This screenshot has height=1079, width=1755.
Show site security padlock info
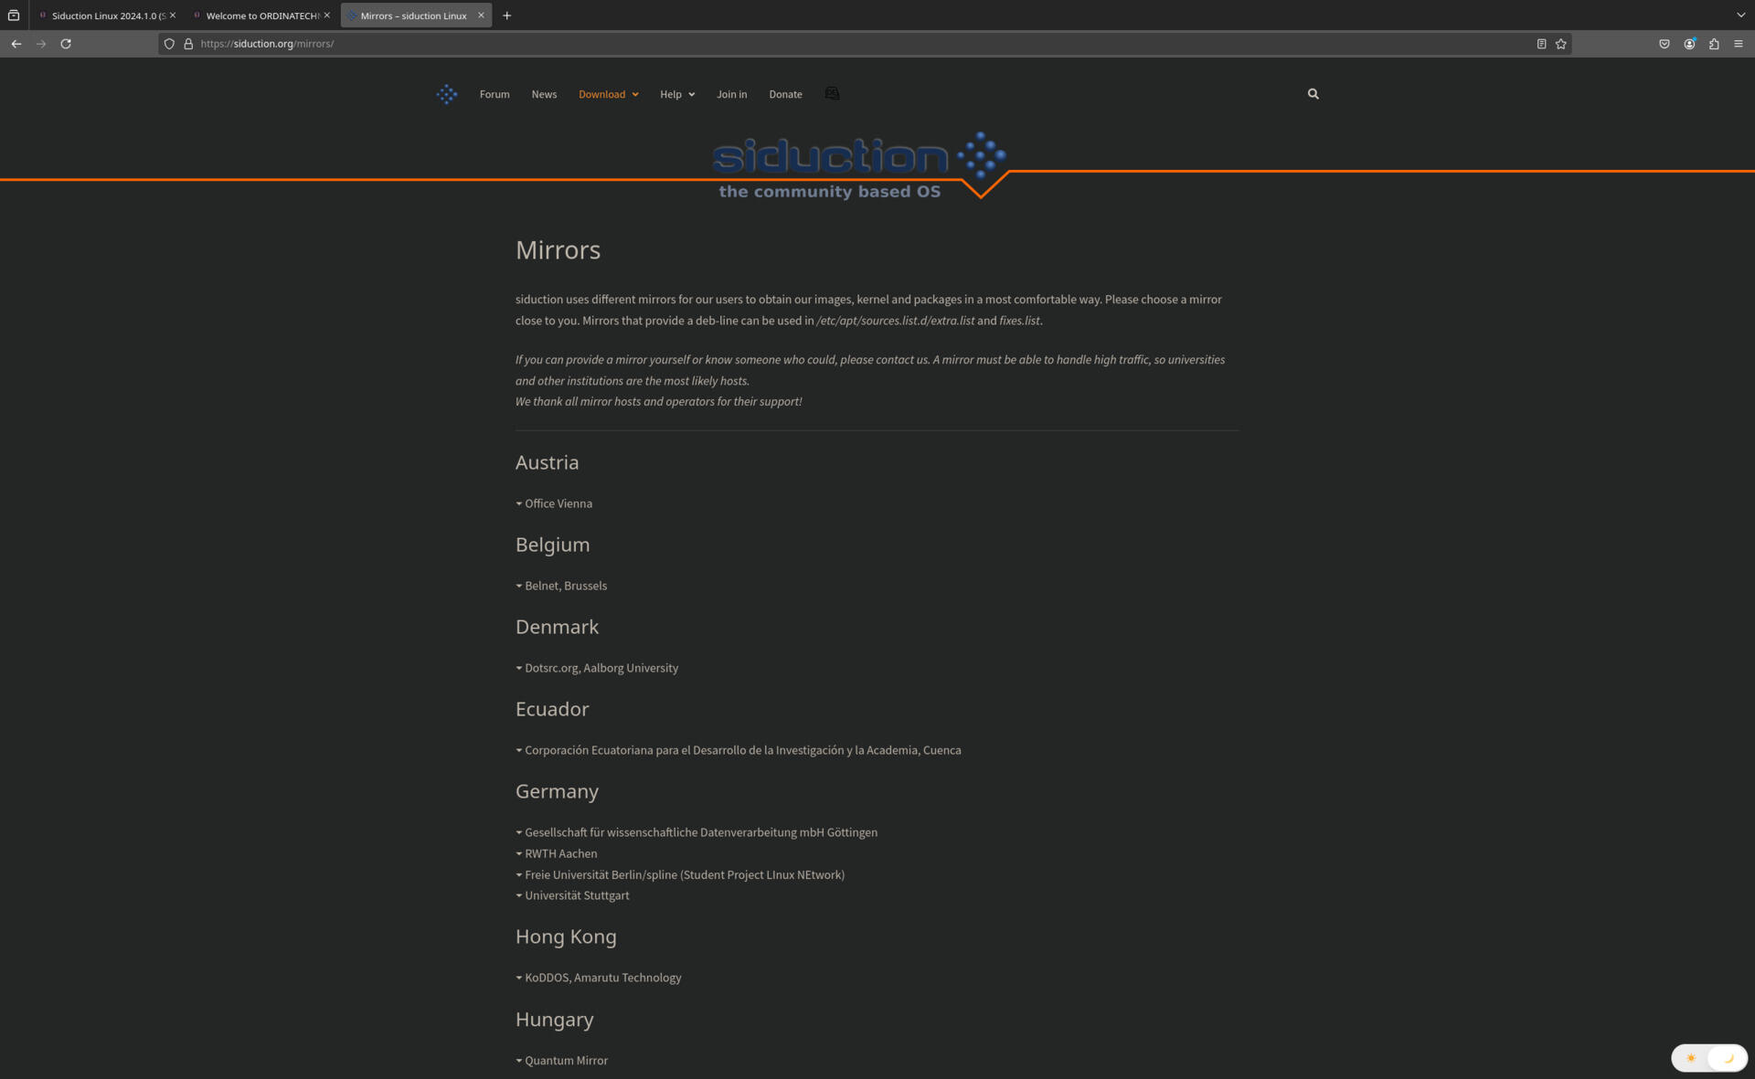(188, 44)
